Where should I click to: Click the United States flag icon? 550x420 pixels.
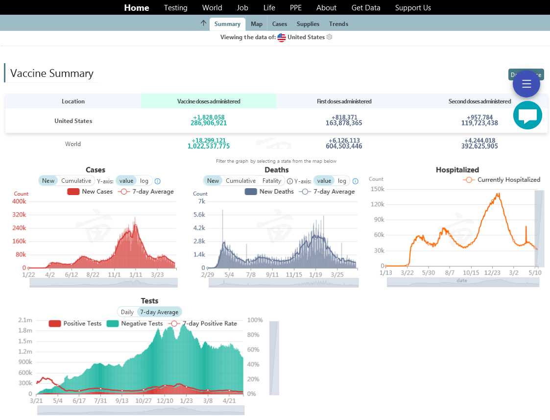pyautogui.click(x=282, y=37)
